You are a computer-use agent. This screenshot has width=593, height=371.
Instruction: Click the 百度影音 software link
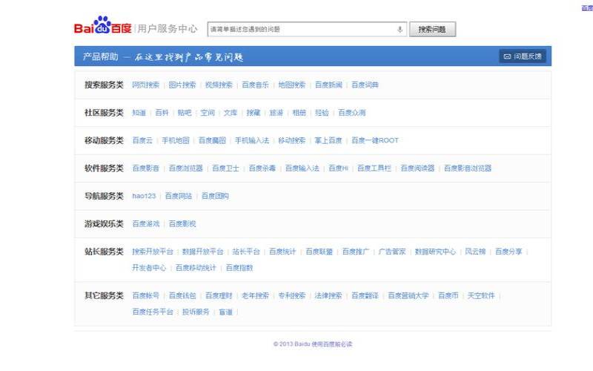point(145,168)
